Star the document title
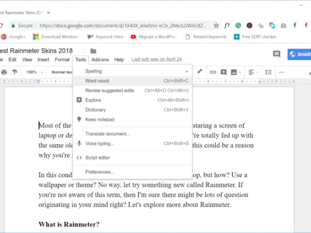This screenshot has height=233, width=311. [x=83, y=51]
